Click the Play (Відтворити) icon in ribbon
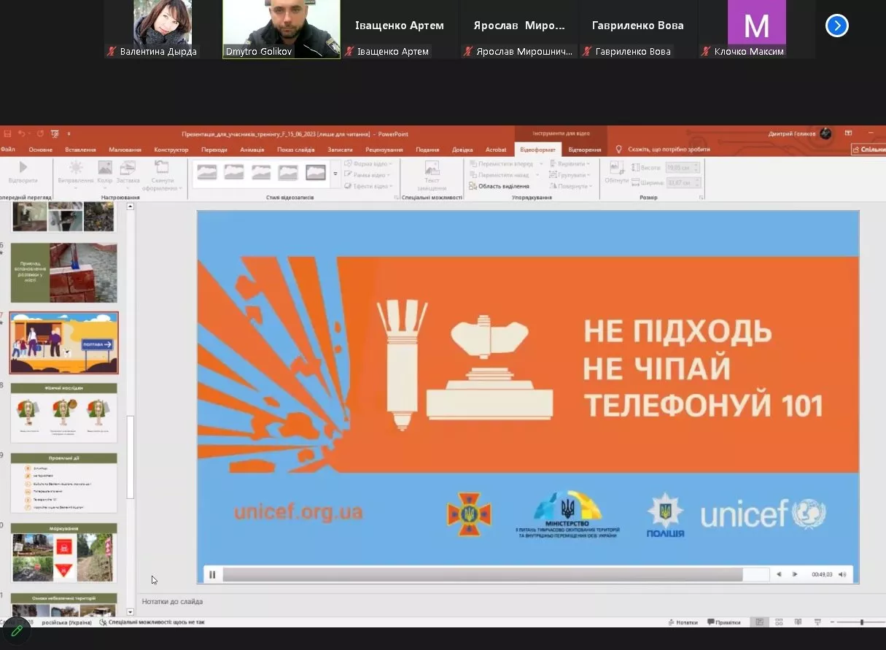 [23, 169]
